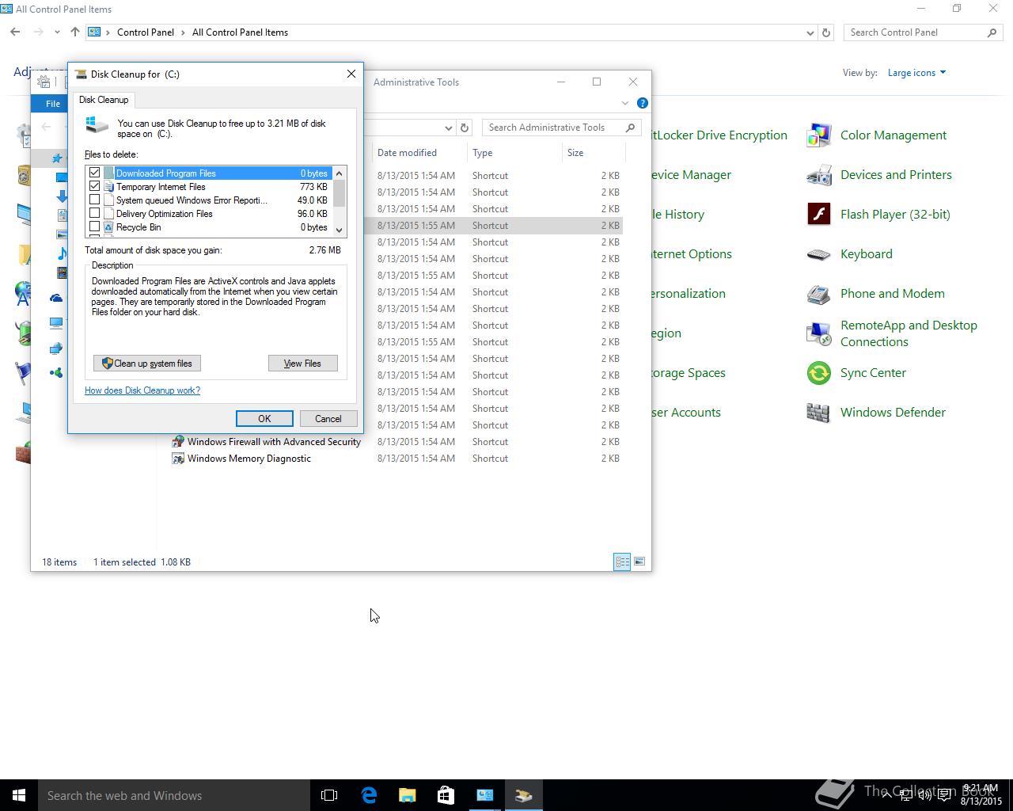The image size is (1013, 811).
Task: Open Color Management icon
Action: (818, 135)
